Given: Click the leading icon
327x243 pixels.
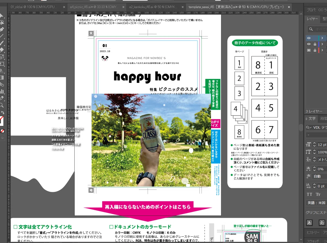Looking at the screenshot, I should click(x=308, y=152).
